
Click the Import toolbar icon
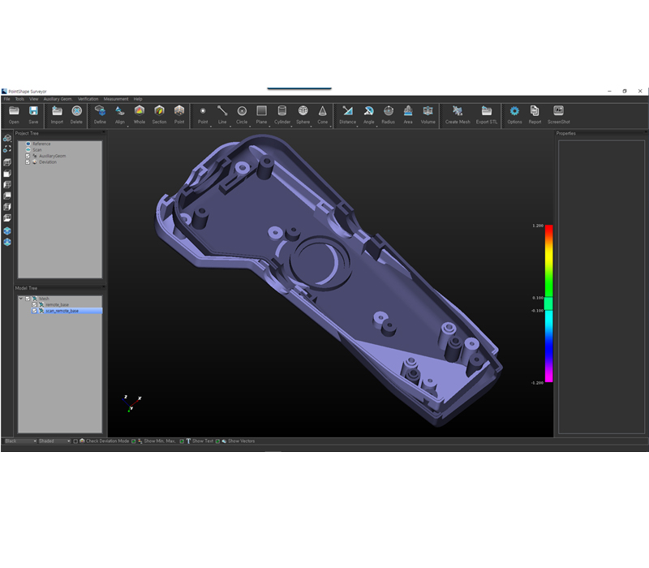click(x=57, y=114)
